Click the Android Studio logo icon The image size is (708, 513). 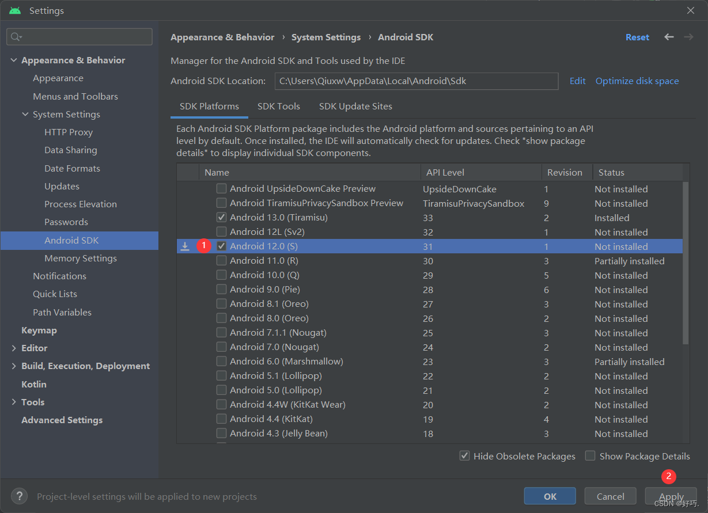click(x=15, y=10)
